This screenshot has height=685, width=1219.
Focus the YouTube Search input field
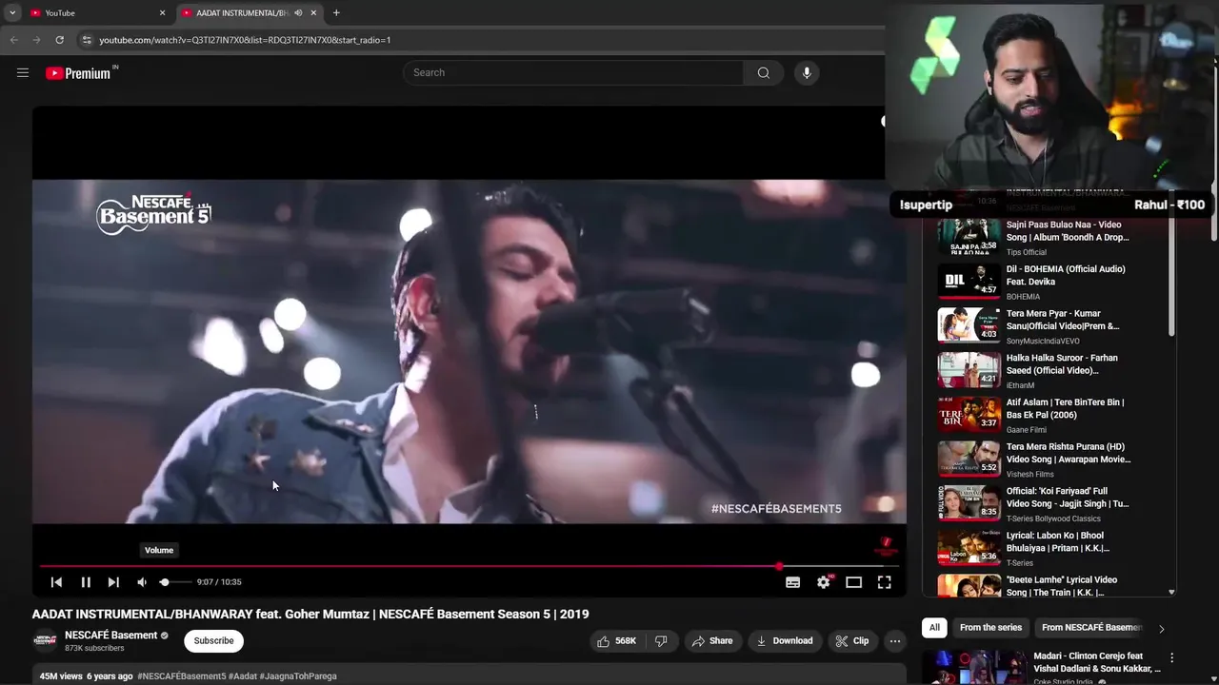coord(573,72)
